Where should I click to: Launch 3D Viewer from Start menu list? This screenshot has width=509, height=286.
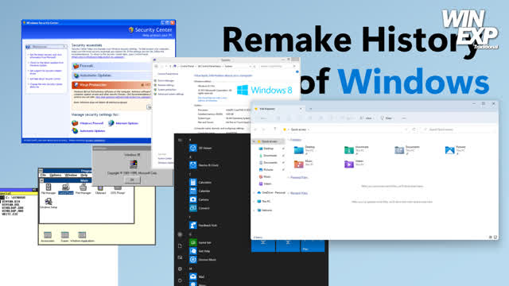(200, 149)
